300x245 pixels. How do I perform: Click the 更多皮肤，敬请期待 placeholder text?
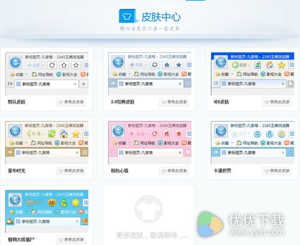point(152,235)
